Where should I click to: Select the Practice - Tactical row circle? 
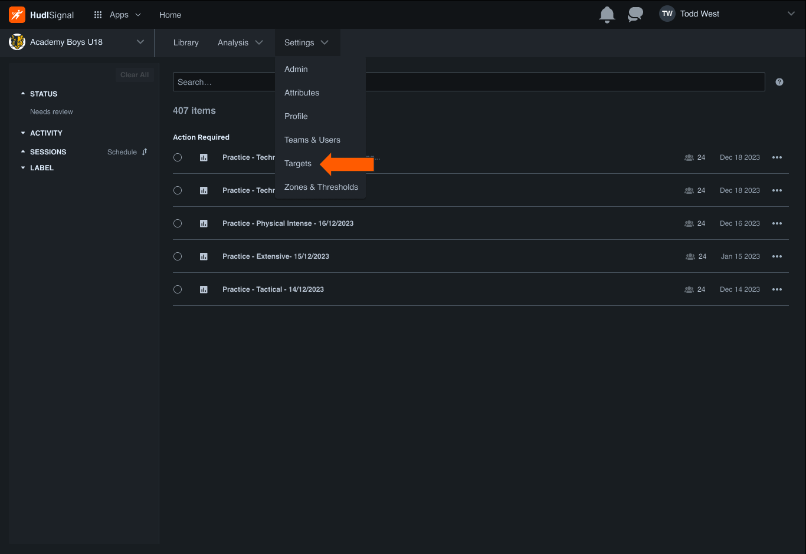click(x=178, y=289)
